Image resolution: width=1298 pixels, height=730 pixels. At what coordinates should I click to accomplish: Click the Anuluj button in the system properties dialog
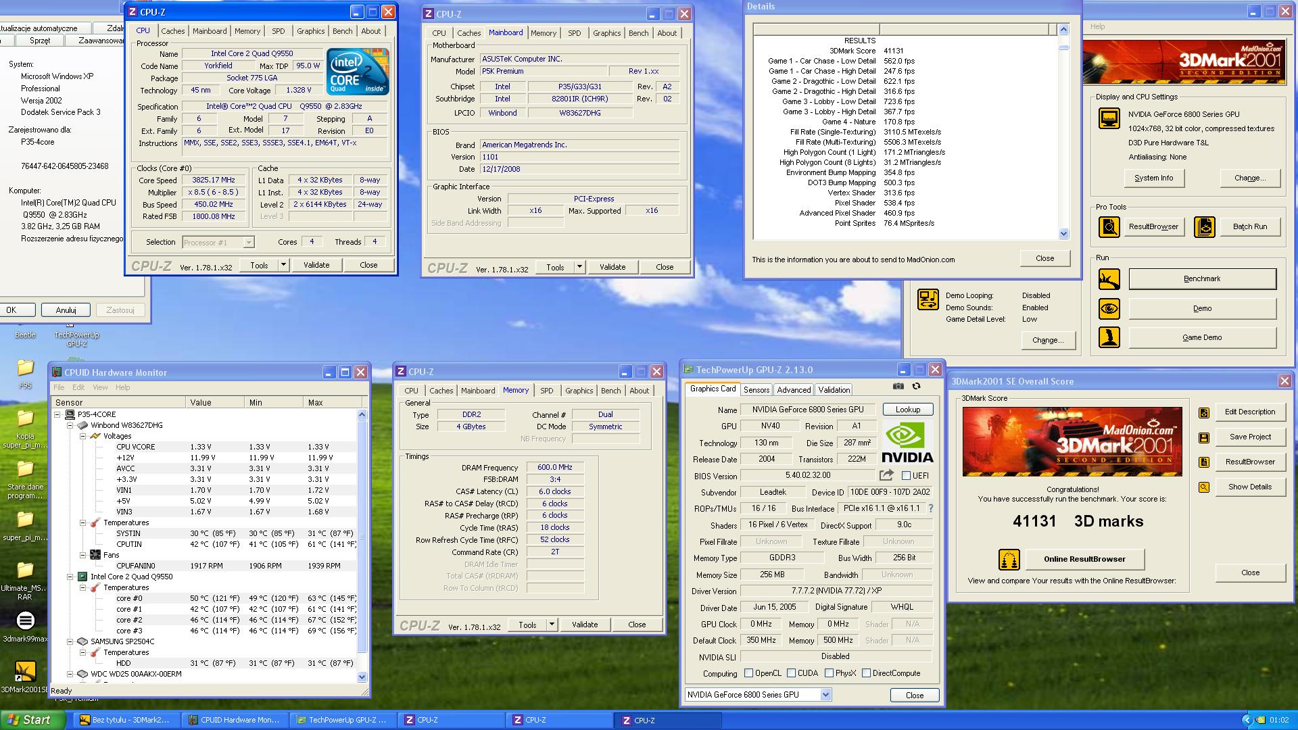[x=66, y=310]
